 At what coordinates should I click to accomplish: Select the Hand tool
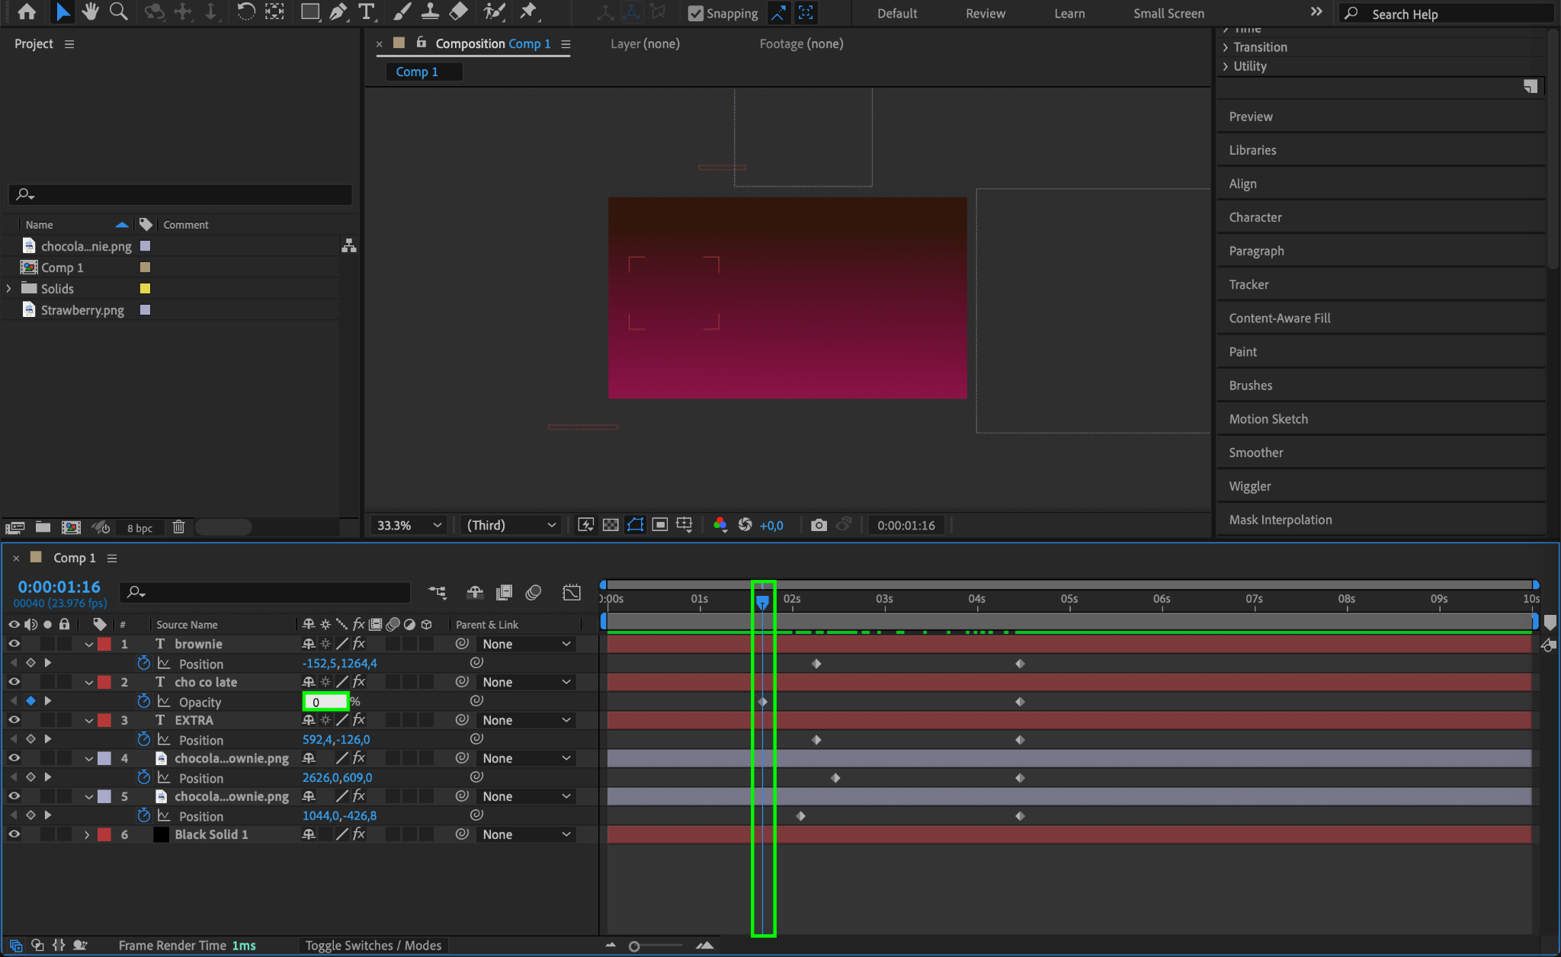pos(90,11)
